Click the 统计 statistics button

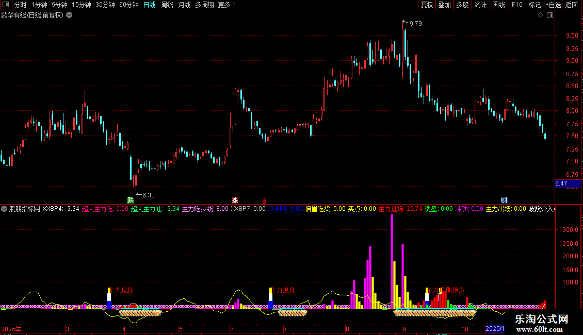[480, 5]
